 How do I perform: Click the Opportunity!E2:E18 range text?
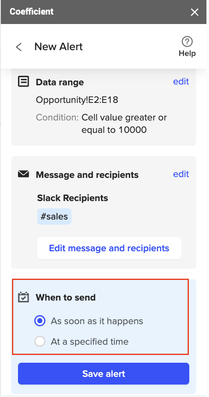77,100
